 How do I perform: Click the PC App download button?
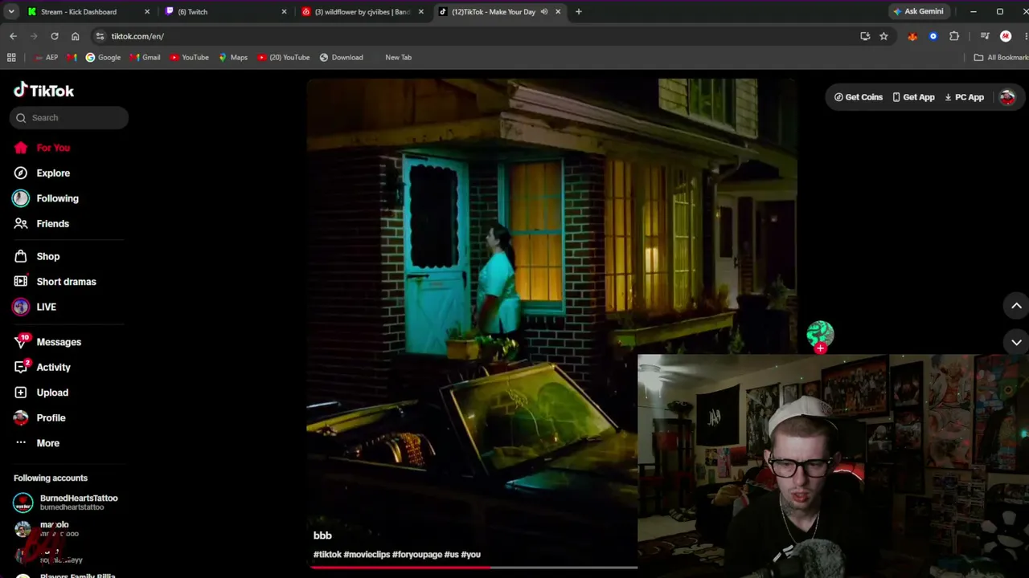[964, 97]
